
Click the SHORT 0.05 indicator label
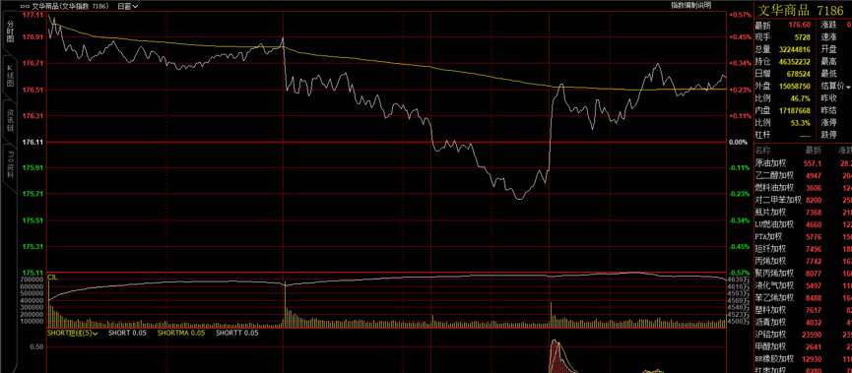(x=127, y=333)
